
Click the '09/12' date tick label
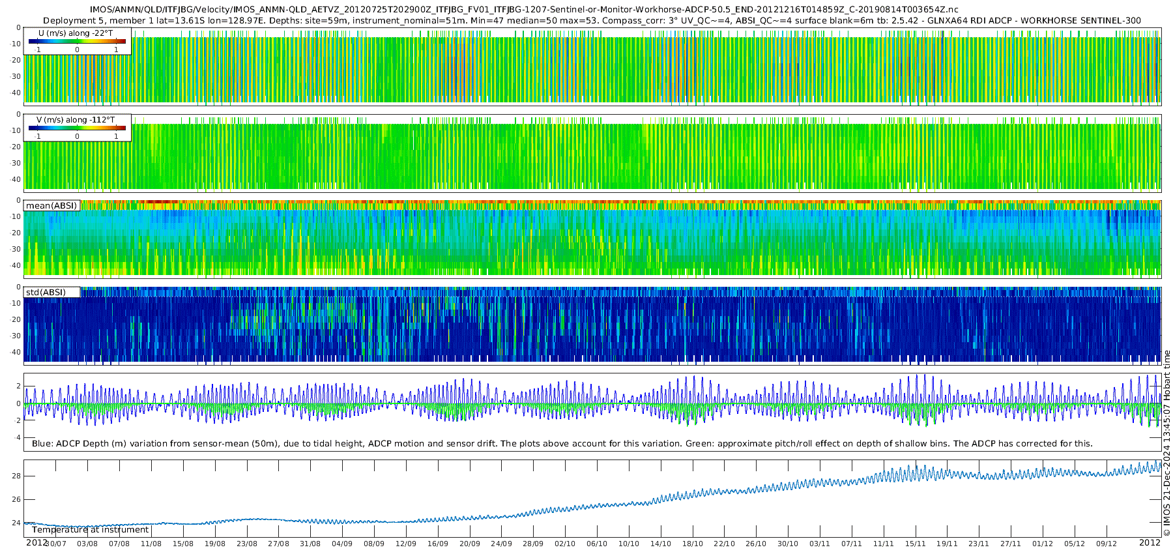[1107, 544]
